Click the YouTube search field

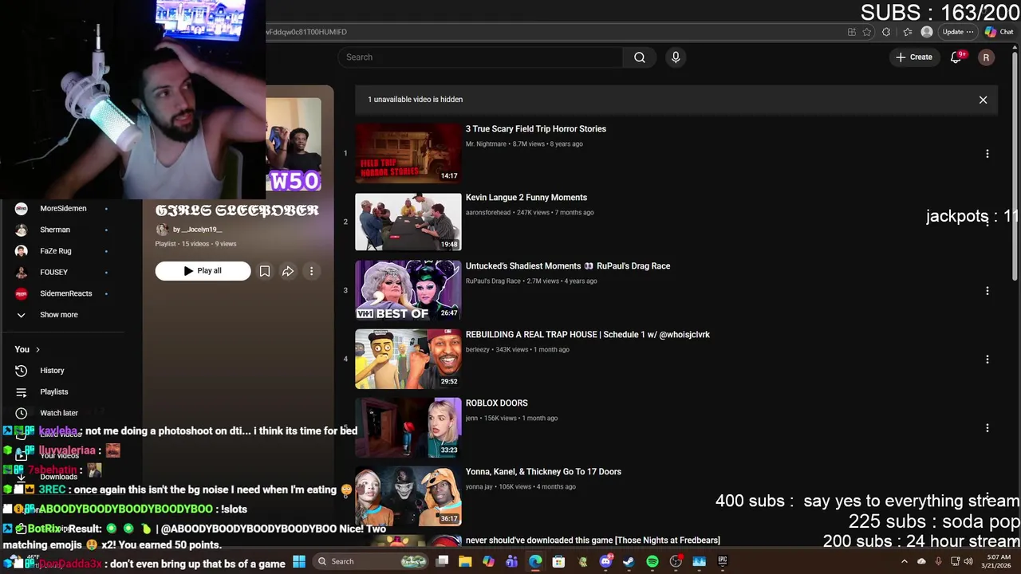click(480, 57)
